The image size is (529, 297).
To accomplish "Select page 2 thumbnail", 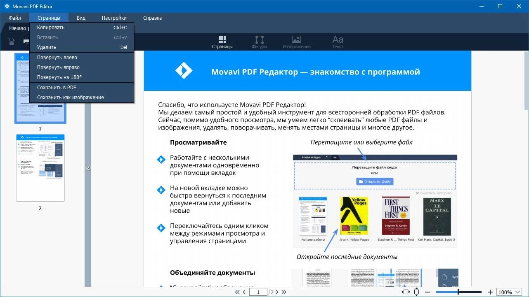I will tap(40, 168).
